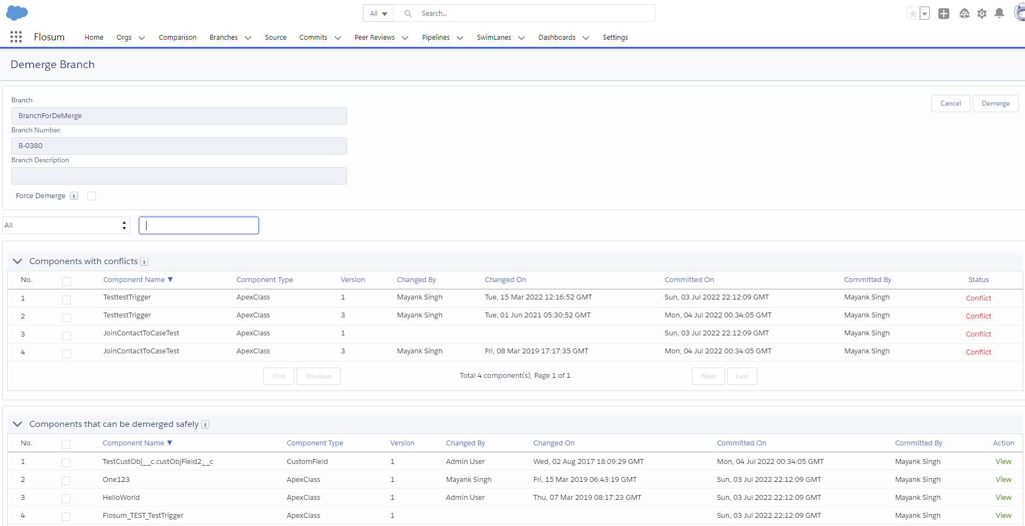This screenshot has width=1025, height=526.
Task: Click the Salesforce cloud logo
Action: click(x=17, y=13)
